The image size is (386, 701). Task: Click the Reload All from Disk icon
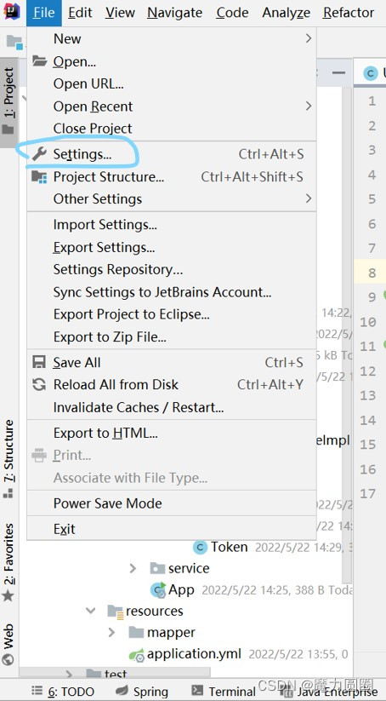pos(39,384)
